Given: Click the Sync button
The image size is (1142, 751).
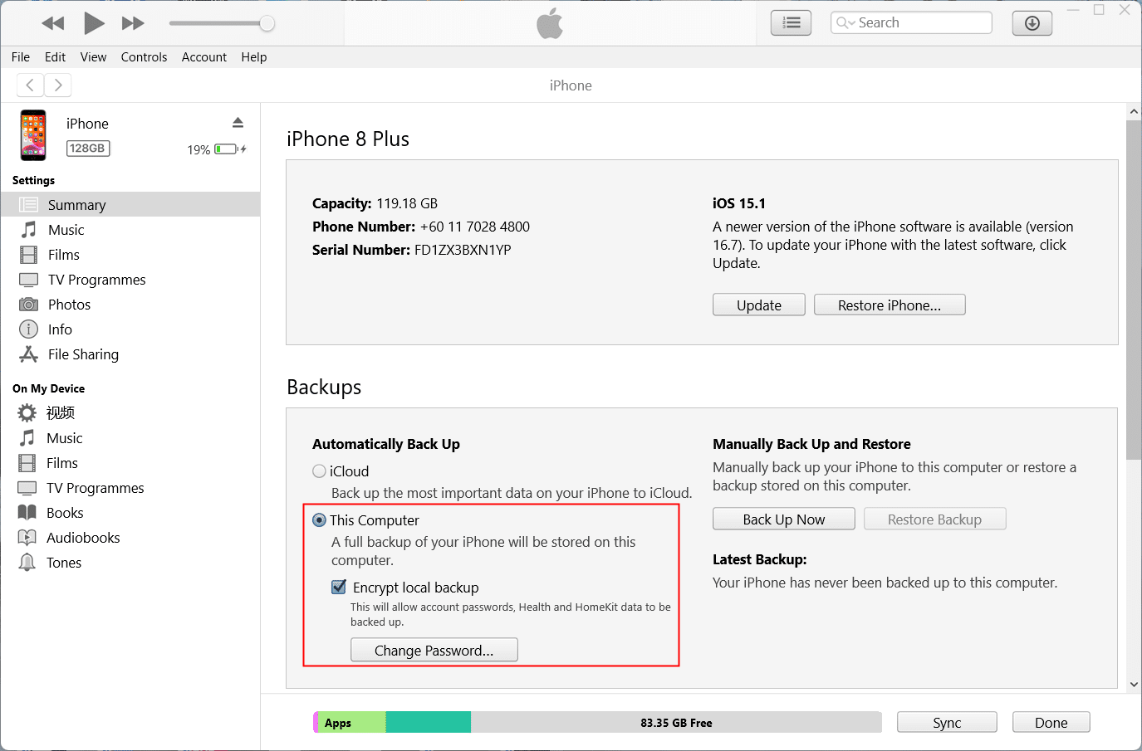Looking at the screenshot, I should 947,723.
